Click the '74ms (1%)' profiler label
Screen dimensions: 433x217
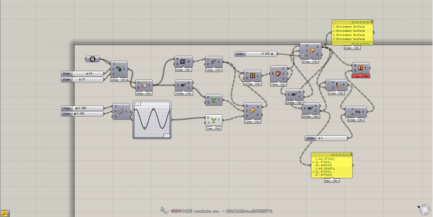(279, 84)
